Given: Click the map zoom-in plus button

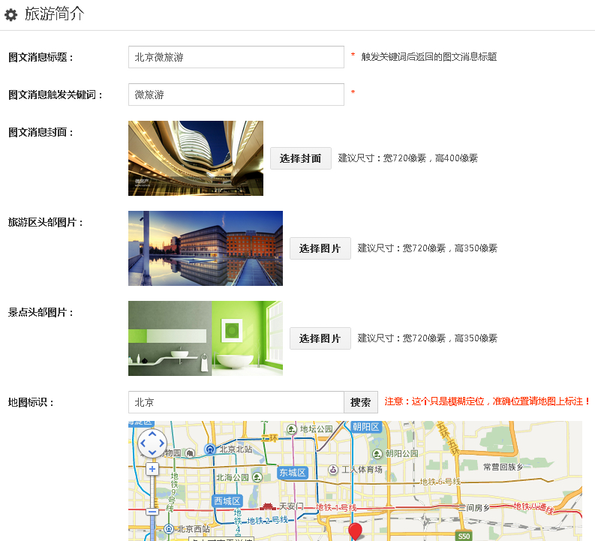Looking at the screenshot, I should (152, 469).
